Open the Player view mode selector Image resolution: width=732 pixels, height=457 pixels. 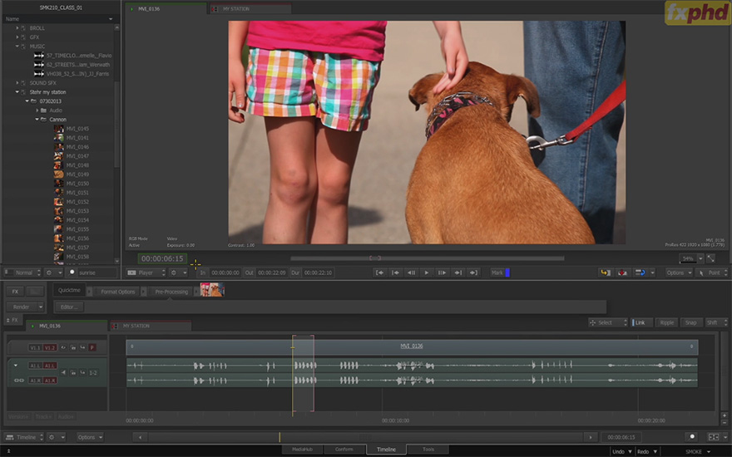[x=146, y=273]
